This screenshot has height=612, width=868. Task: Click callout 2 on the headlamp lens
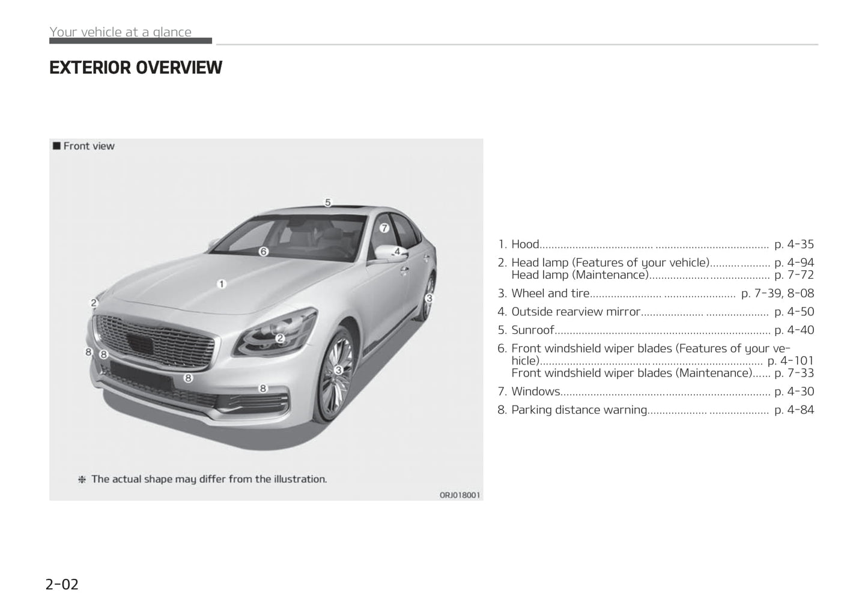click(280, 338)
